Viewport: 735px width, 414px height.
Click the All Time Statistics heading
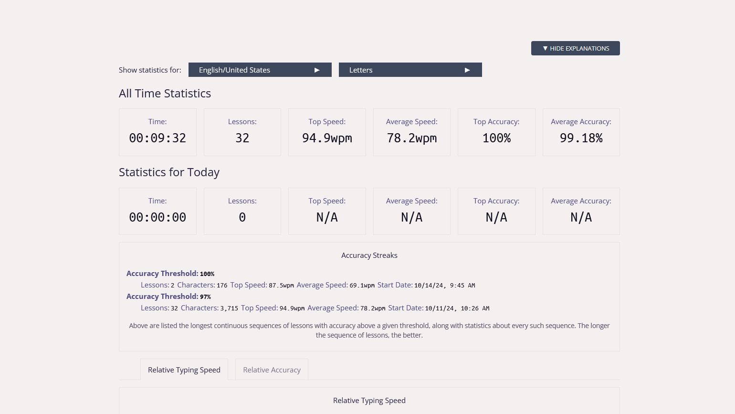click(165, 93)
